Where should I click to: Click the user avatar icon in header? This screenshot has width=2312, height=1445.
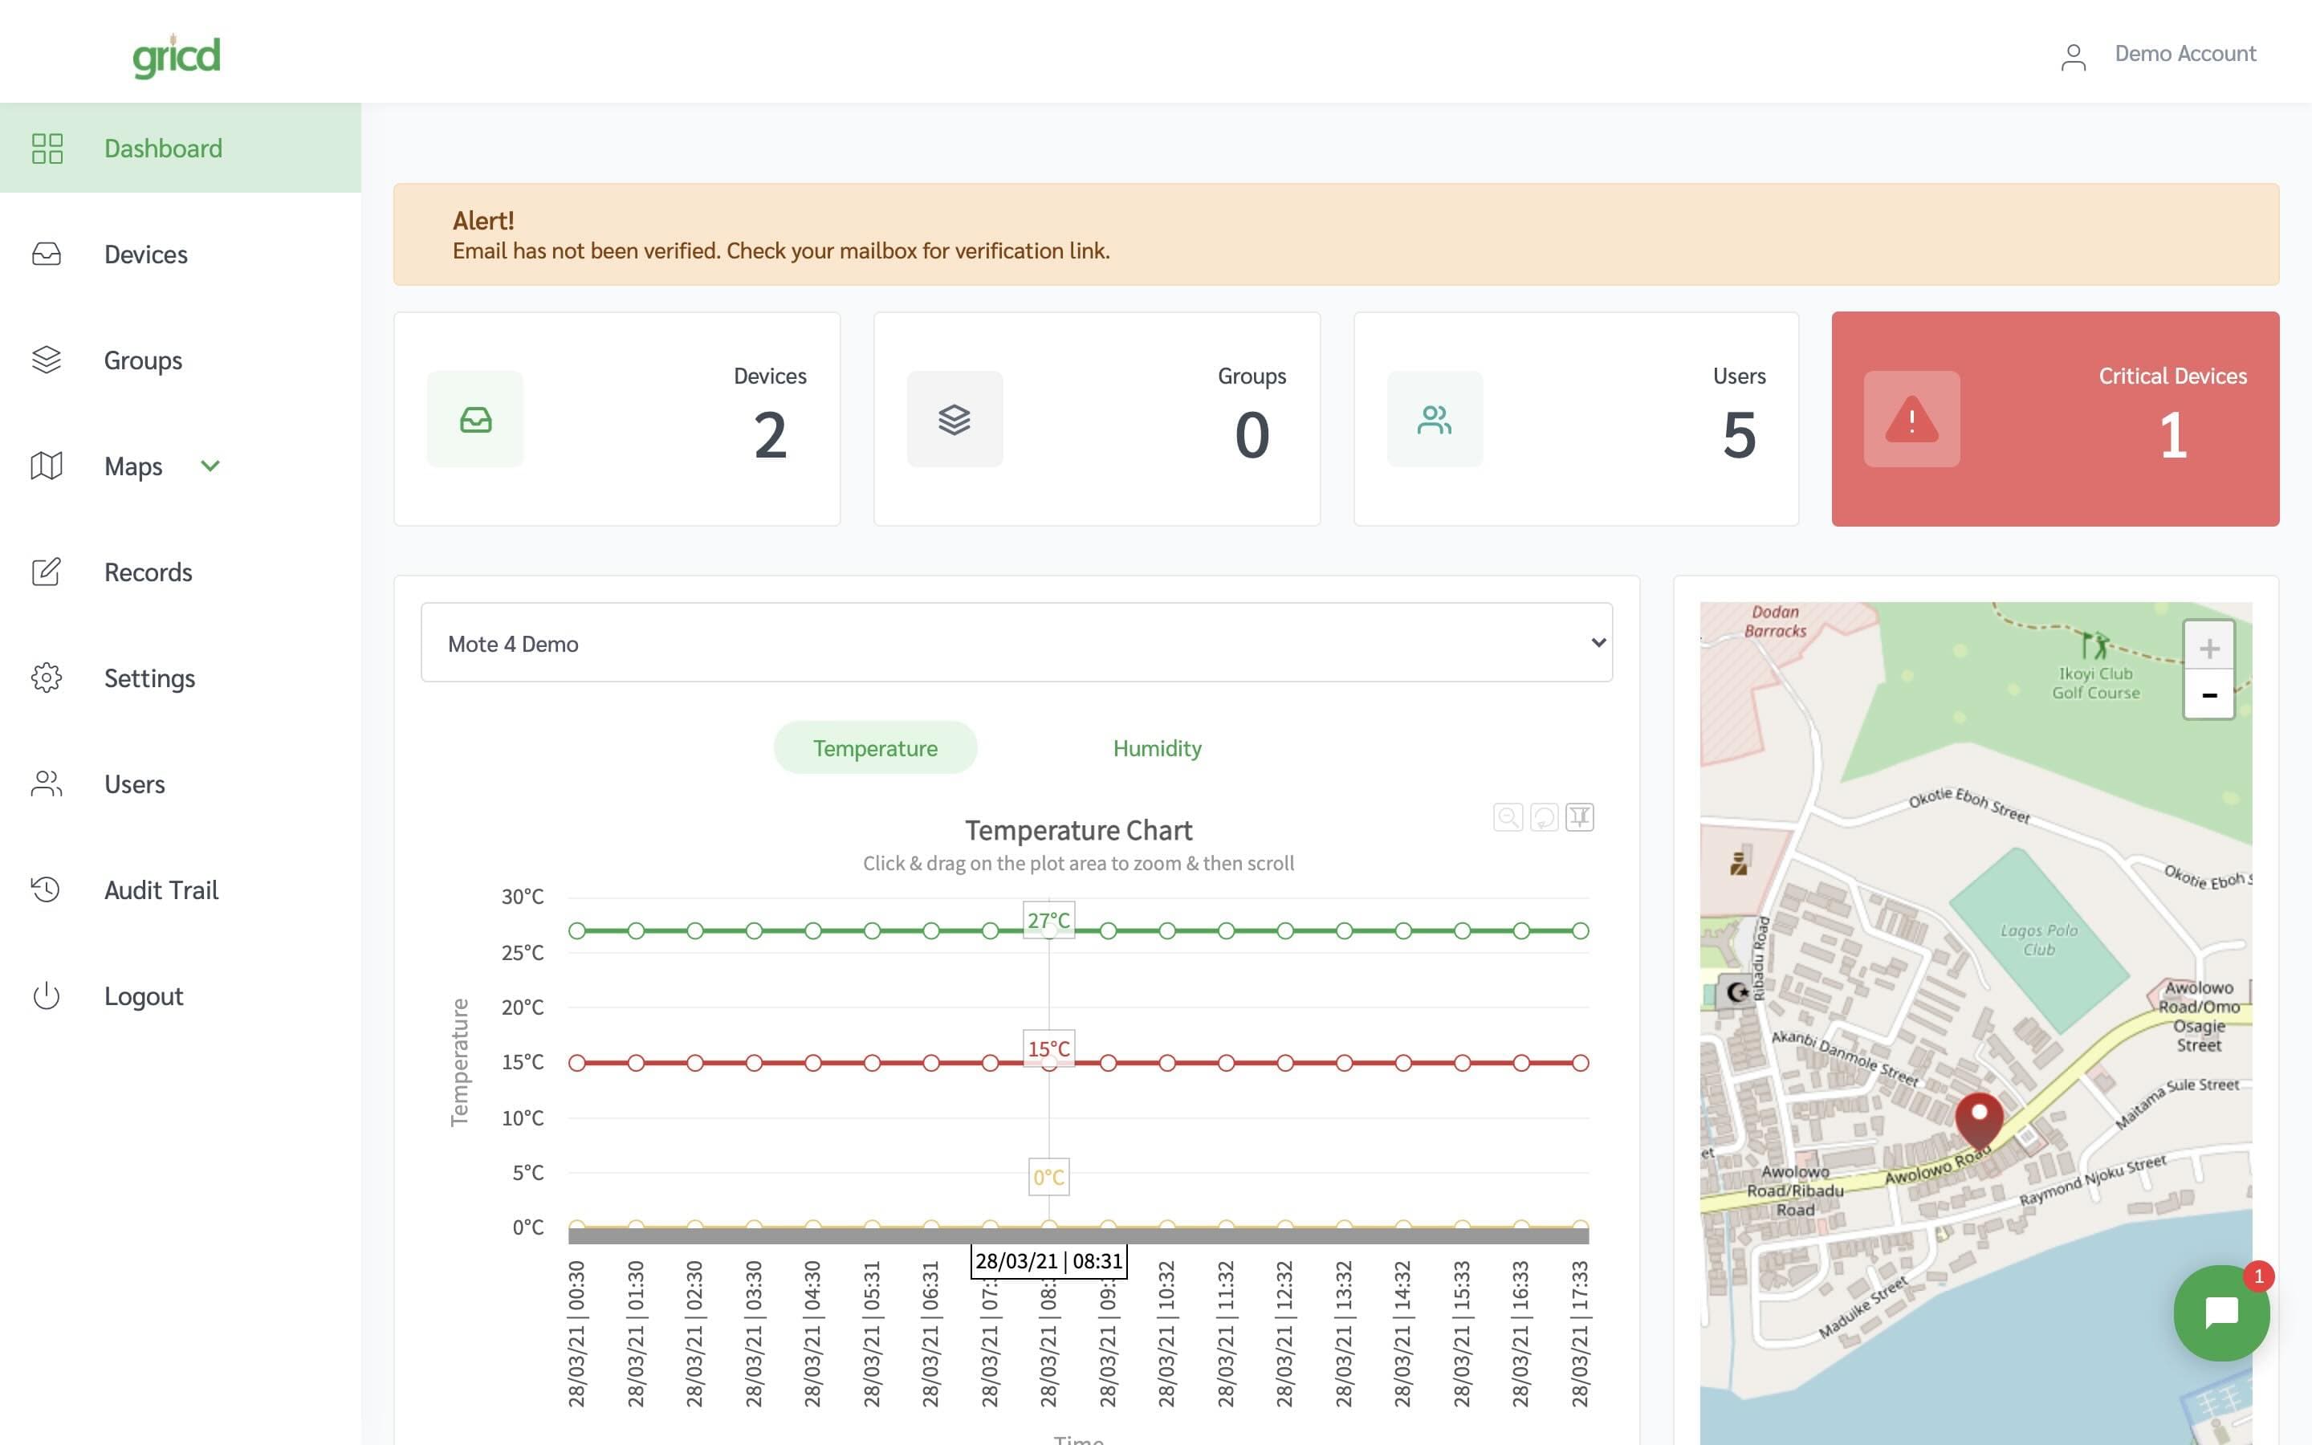coord(2072,56)
